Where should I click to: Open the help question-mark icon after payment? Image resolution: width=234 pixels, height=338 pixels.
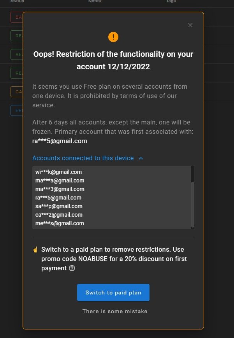coord(72,268)
